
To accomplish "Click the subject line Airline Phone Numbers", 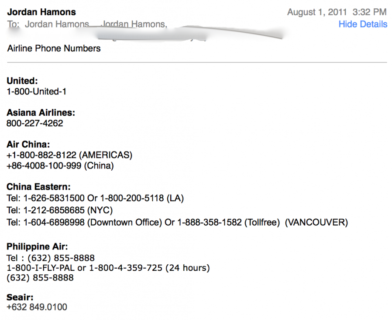I will point(54,48).
